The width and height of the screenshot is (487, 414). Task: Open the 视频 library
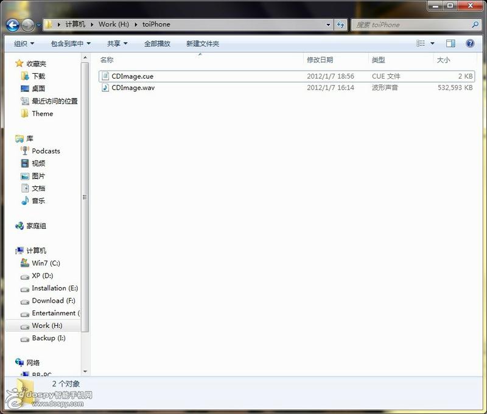coord(38,163)
